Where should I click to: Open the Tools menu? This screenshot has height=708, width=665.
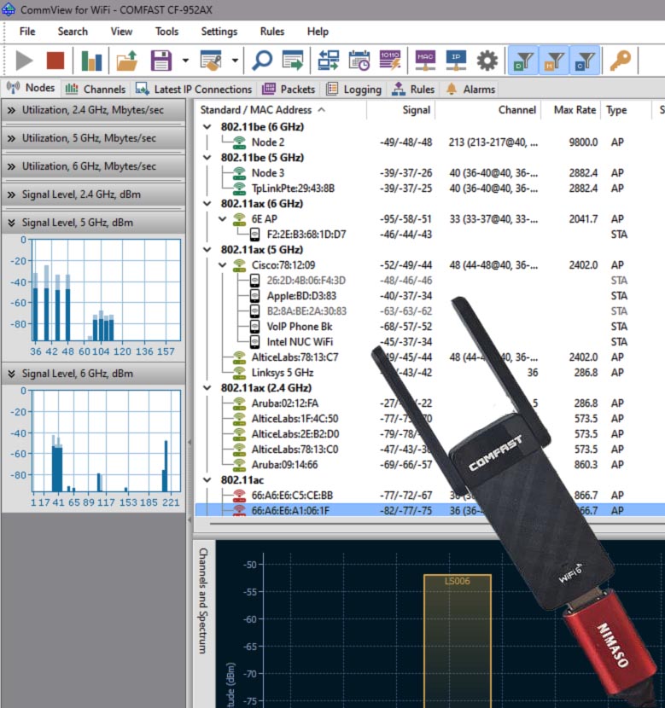coord(166,32)
